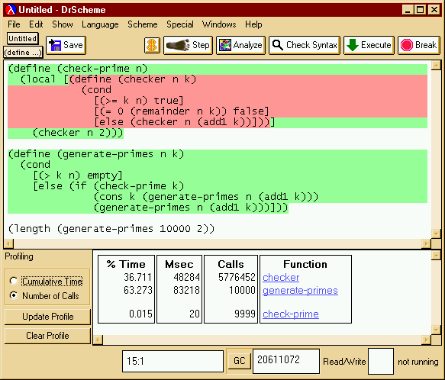Viewport: 445px width, 380px height.
Task: Click the 15:1 cursor position field
Action: coord(173,361)
